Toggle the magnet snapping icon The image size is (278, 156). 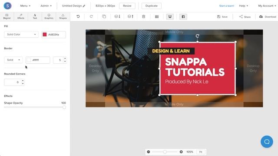170,16
